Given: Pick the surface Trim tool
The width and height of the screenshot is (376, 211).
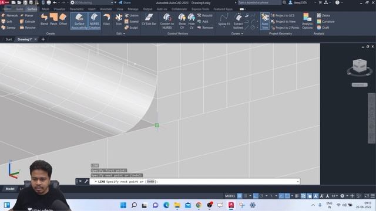Looking at the screenshot, I should coord(119,19).
